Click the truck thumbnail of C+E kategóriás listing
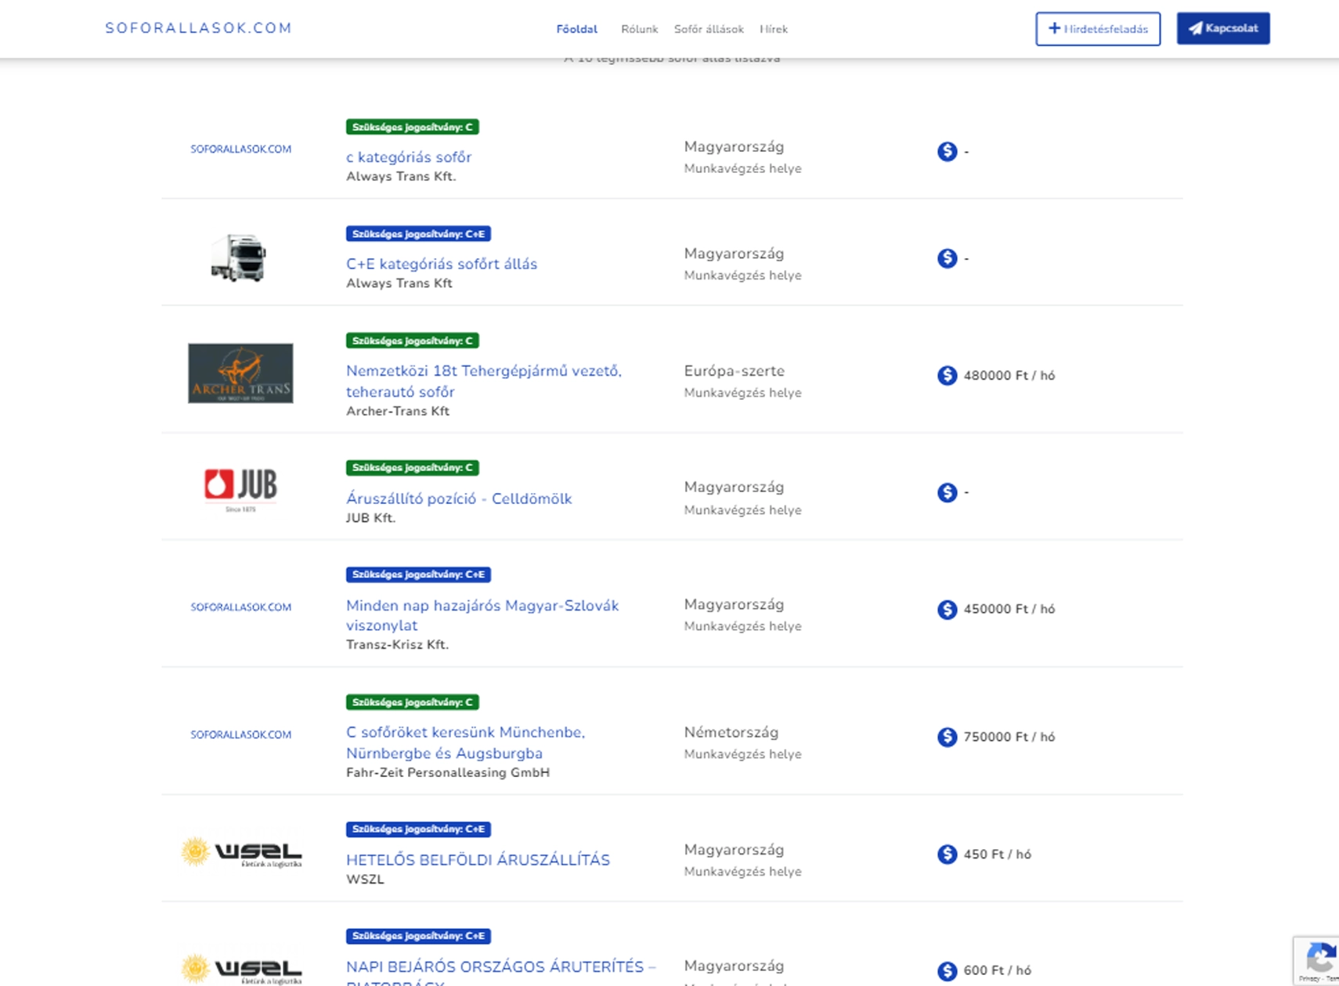This screenshot has height=986, width=1339. (x=239, y=257)
